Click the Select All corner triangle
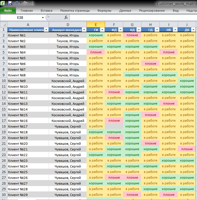 click(4, 25)
